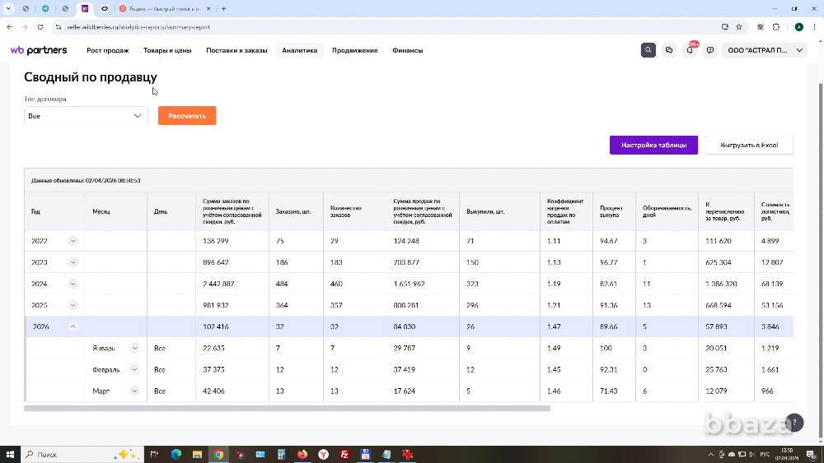
Task: Click round help button at bottom right
Action: click(794, 423)
